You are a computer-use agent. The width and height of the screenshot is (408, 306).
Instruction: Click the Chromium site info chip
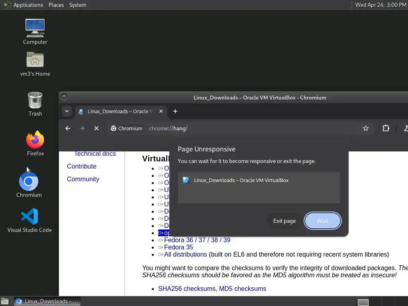tap(127, 128)
